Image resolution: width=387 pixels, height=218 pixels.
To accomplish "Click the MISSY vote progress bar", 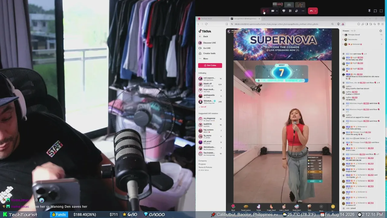I will tap(282, 81).
